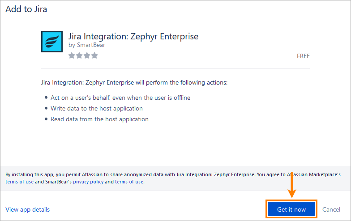The image size is (351, 221).
Task: Cancel the Add to Jira dialog
Action: coord(331,209)
